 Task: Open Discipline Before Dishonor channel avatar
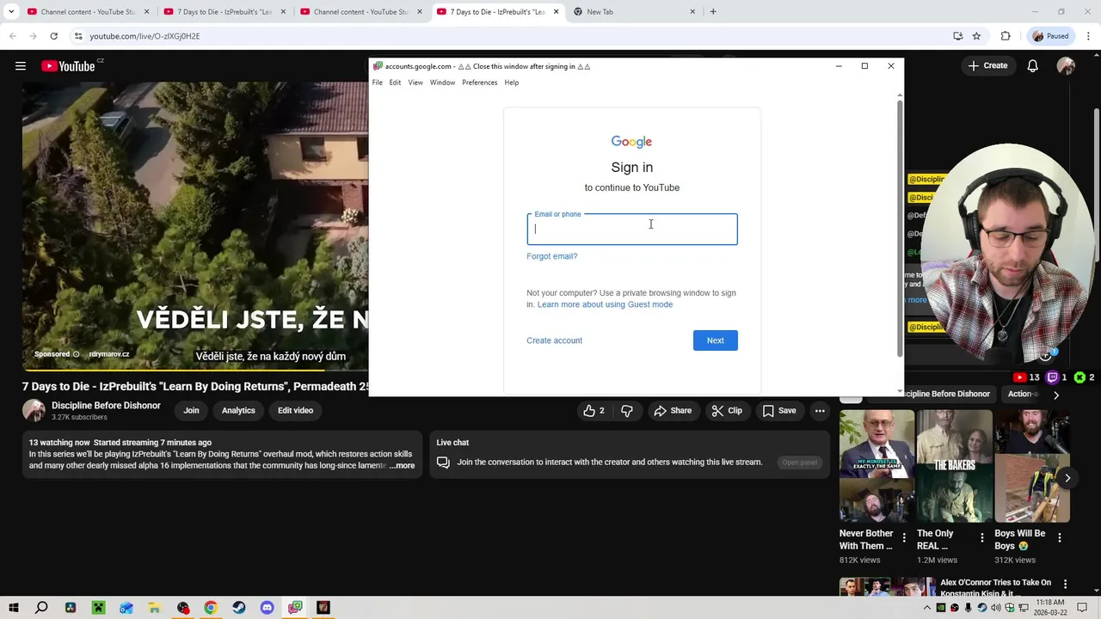[x=34, y=410]
